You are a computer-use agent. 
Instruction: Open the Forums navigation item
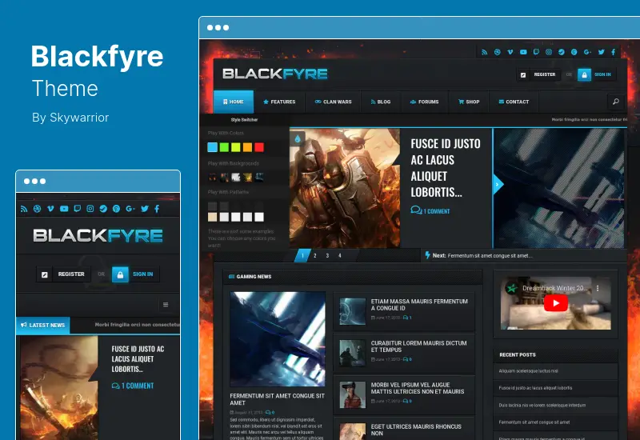(424, 102)
